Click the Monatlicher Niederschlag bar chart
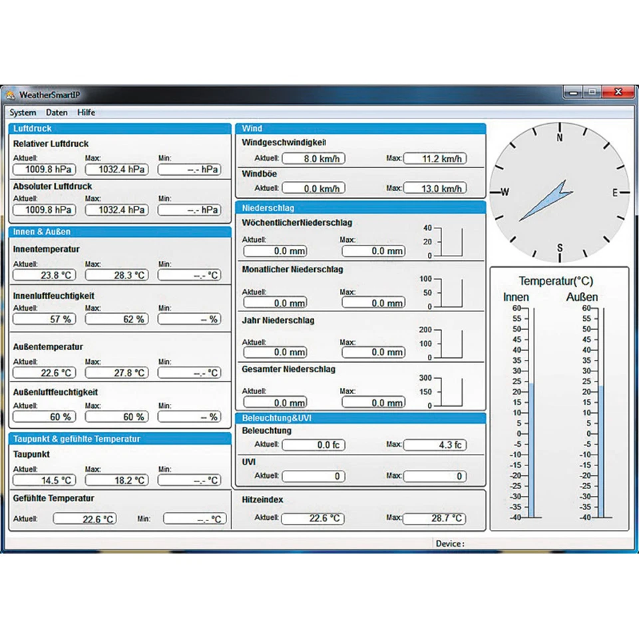 453,293
